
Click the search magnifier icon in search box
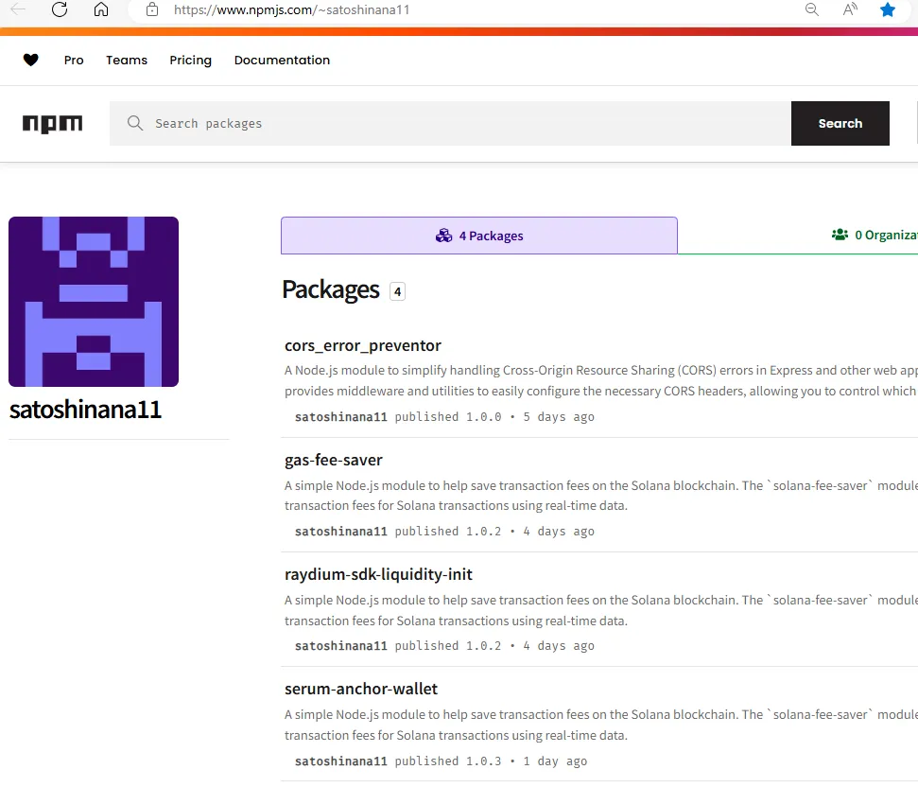pos(135,123)
